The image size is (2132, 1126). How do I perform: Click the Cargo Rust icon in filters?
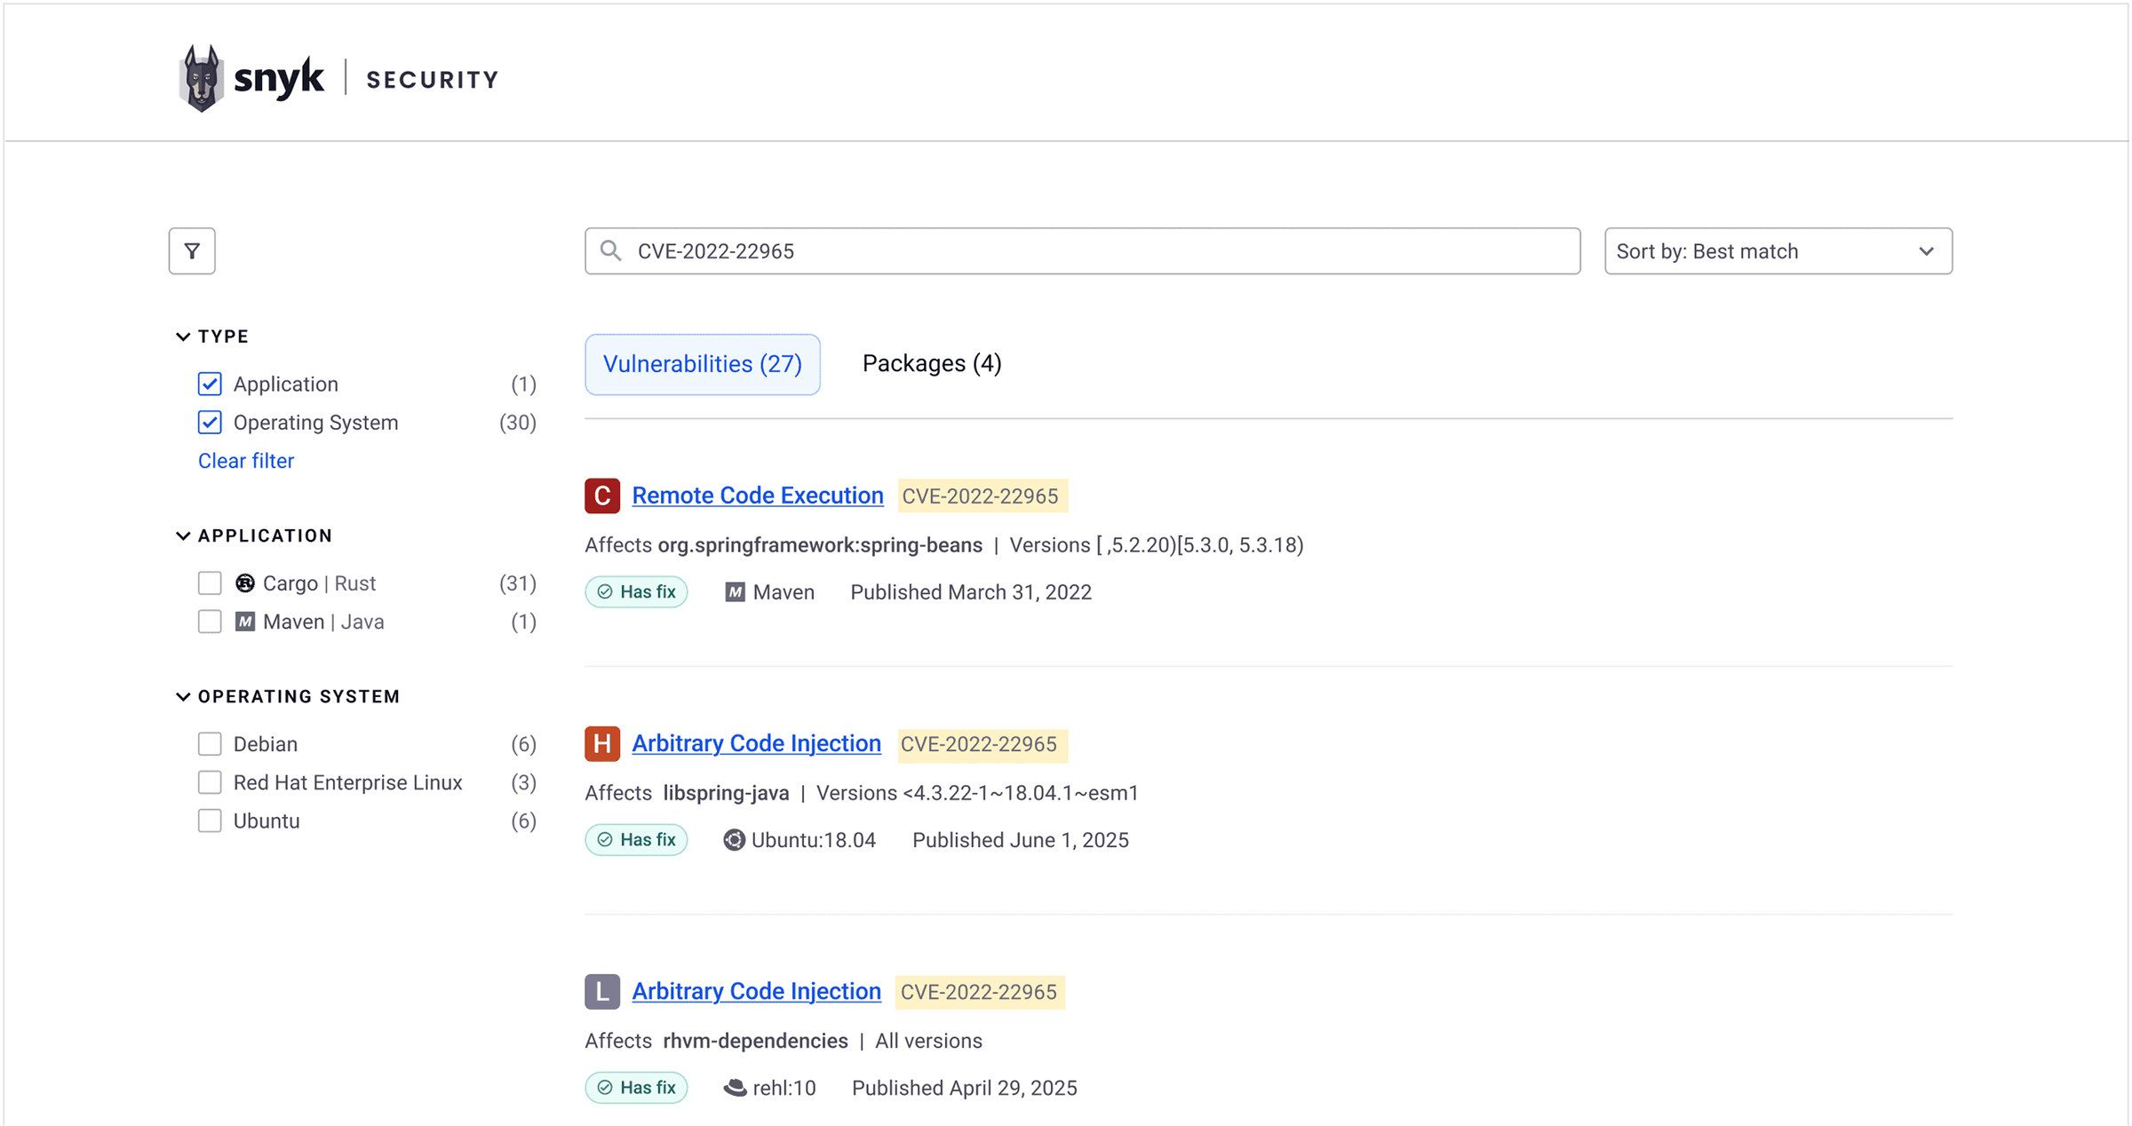click(245, 583)
